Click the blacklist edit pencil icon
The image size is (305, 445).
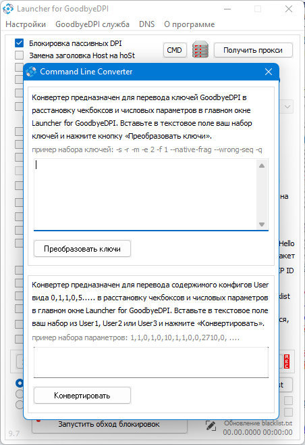(211, 425)
